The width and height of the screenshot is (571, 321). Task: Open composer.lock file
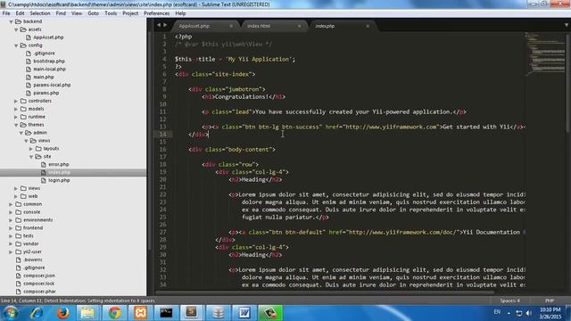38,284
